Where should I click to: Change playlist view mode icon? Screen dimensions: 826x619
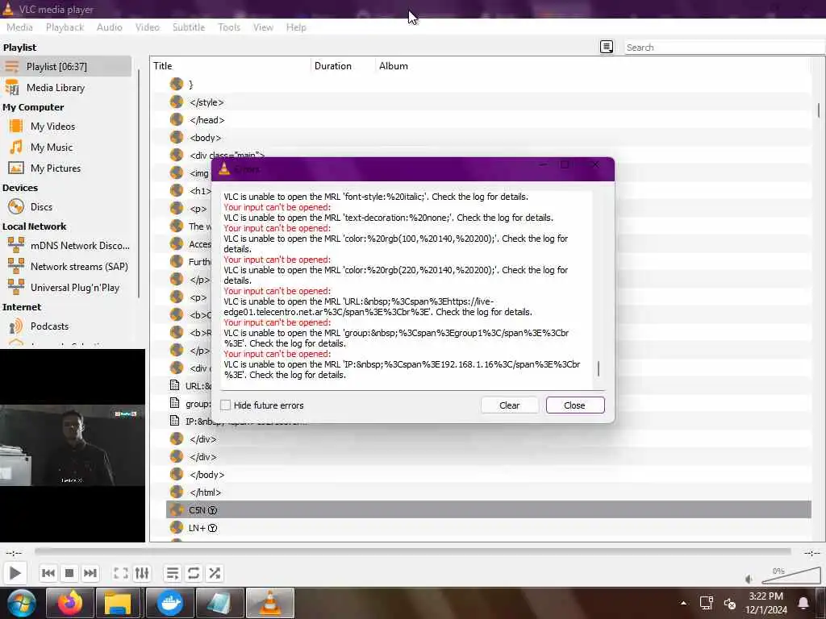pyautogui.click(x=607, y=47)
